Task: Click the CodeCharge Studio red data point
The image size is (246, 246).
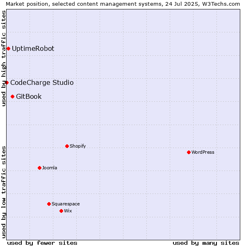Action: pyautogui.click(x=7, y=82)
